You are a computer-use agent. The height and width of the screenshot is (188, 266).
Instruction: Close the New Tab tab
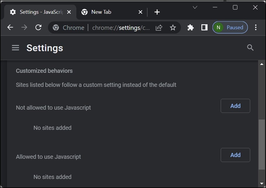[140, 12]
